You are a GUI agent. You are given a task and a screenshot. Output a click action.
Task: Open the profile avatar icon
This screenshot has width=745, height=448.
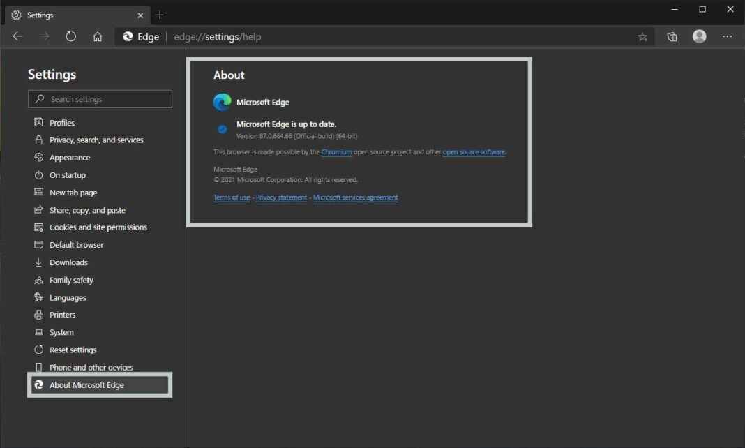tap(699, 36)
